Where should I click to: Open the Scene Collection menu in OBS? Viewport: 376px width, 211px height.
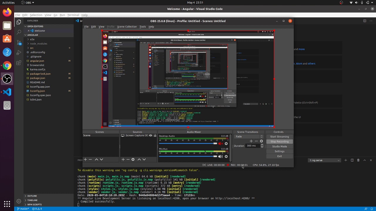coord(127,27)
